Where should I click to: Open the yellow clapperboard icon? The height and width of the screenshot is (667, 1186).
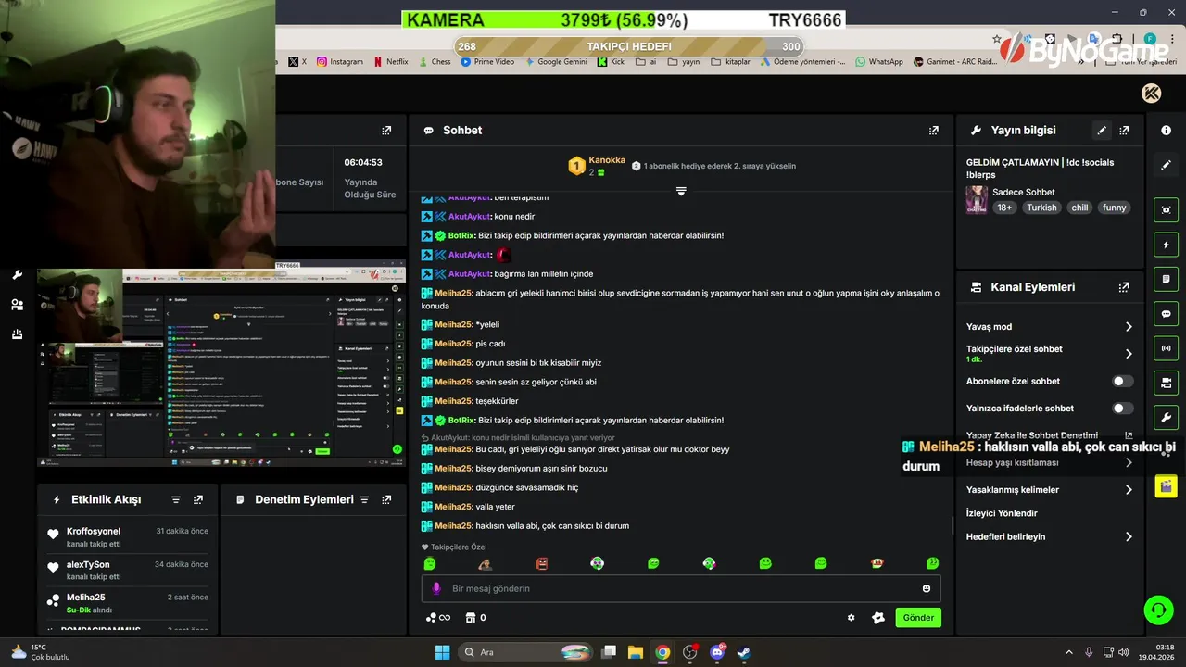(x=1166, y=485)
